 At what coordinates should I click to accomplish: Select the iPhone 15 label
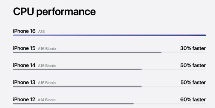24,48
